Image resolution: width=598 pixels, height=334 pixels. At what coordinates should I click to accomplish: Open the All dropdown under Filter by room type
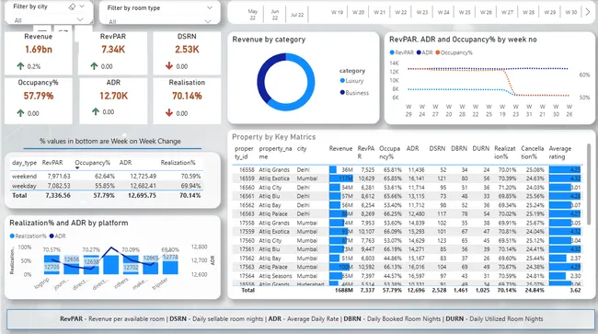(159, 21)
